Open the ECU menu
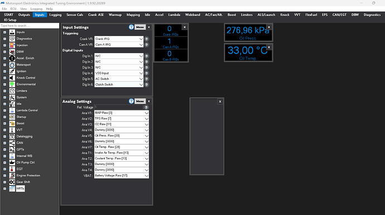 pyautogui.click(x=13, y=9)
